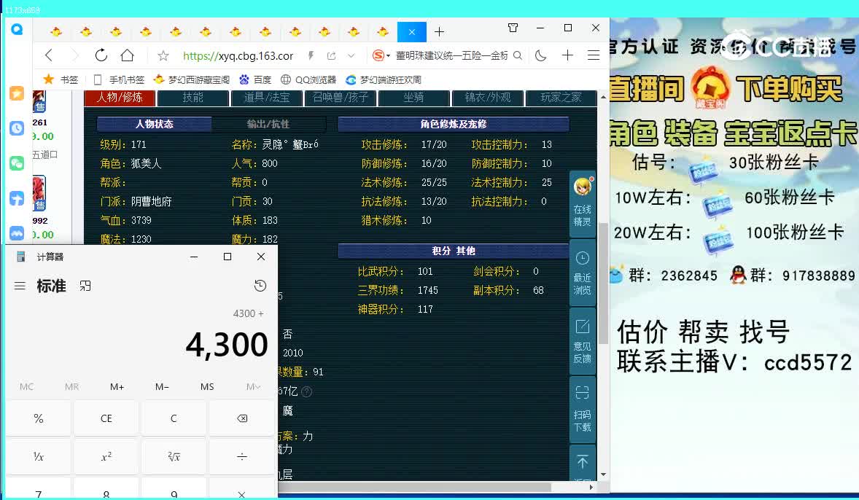Viewport: 859px width, 500px height.
Task: Click the back-to-top arrow icon
Action: pyautogui.click(x=582, y=461)
